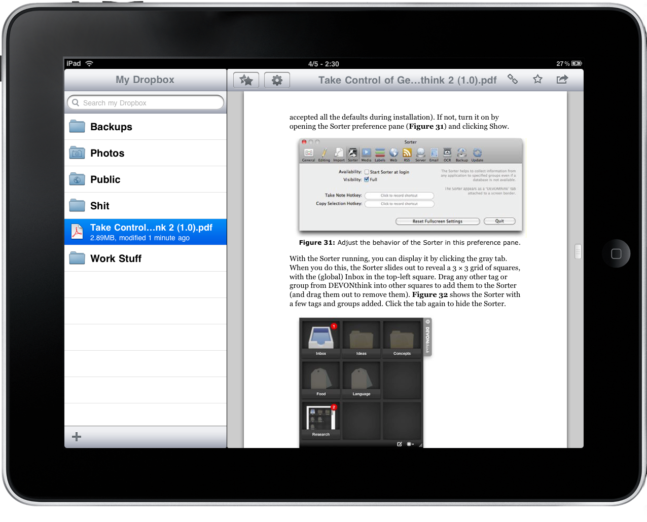Copy link to the PDF file
Viewport: 647px width, 522px height.
[x=513, y=79]
